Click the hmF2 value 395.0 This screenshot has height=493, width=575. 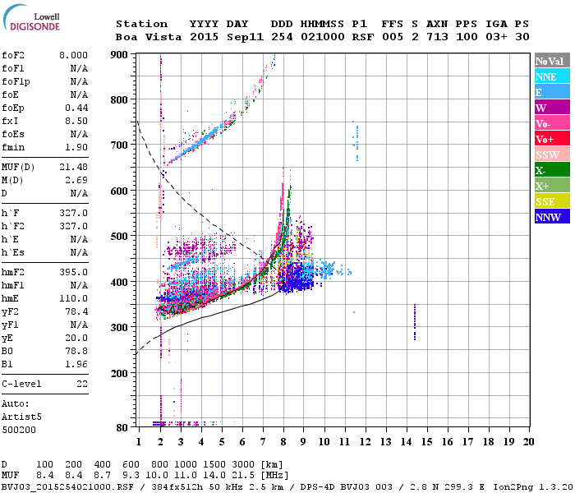coord(73,272)
